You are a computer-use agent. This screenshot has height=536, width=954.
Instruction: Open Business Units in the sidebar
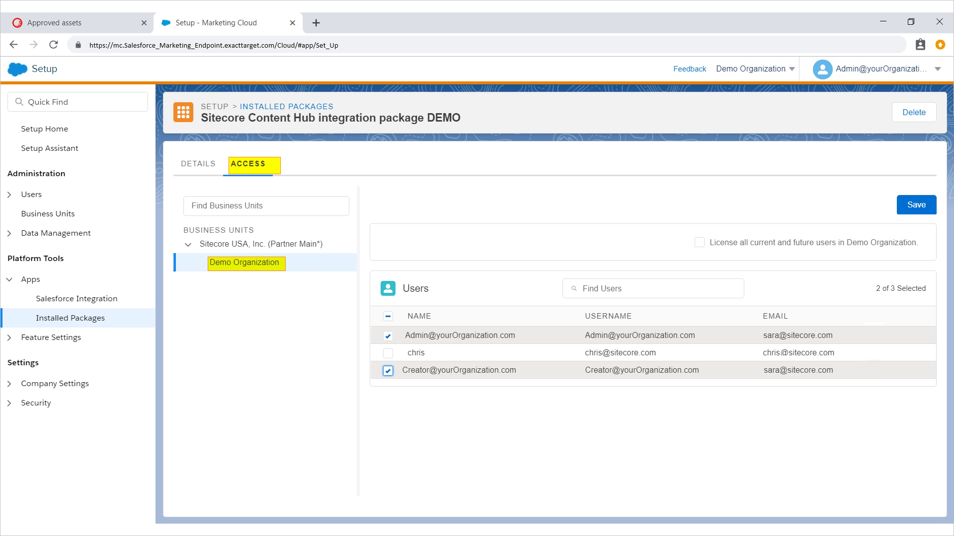coord(48,213)
